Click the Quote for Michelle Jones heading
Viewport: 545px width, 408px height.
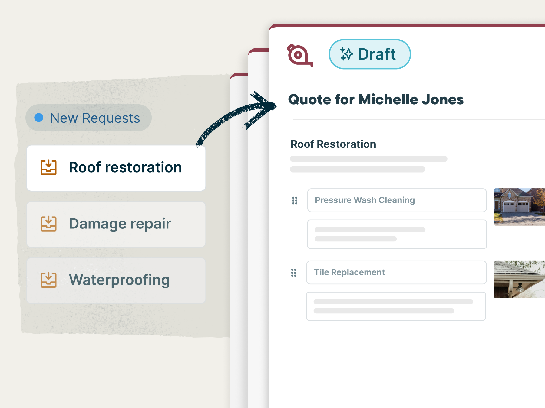(x=375, y=99)
